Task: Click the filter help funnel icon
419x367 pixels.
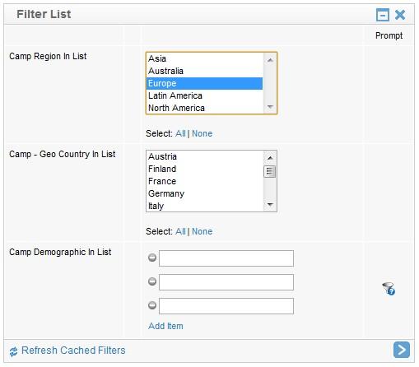Action: [389, 289]
